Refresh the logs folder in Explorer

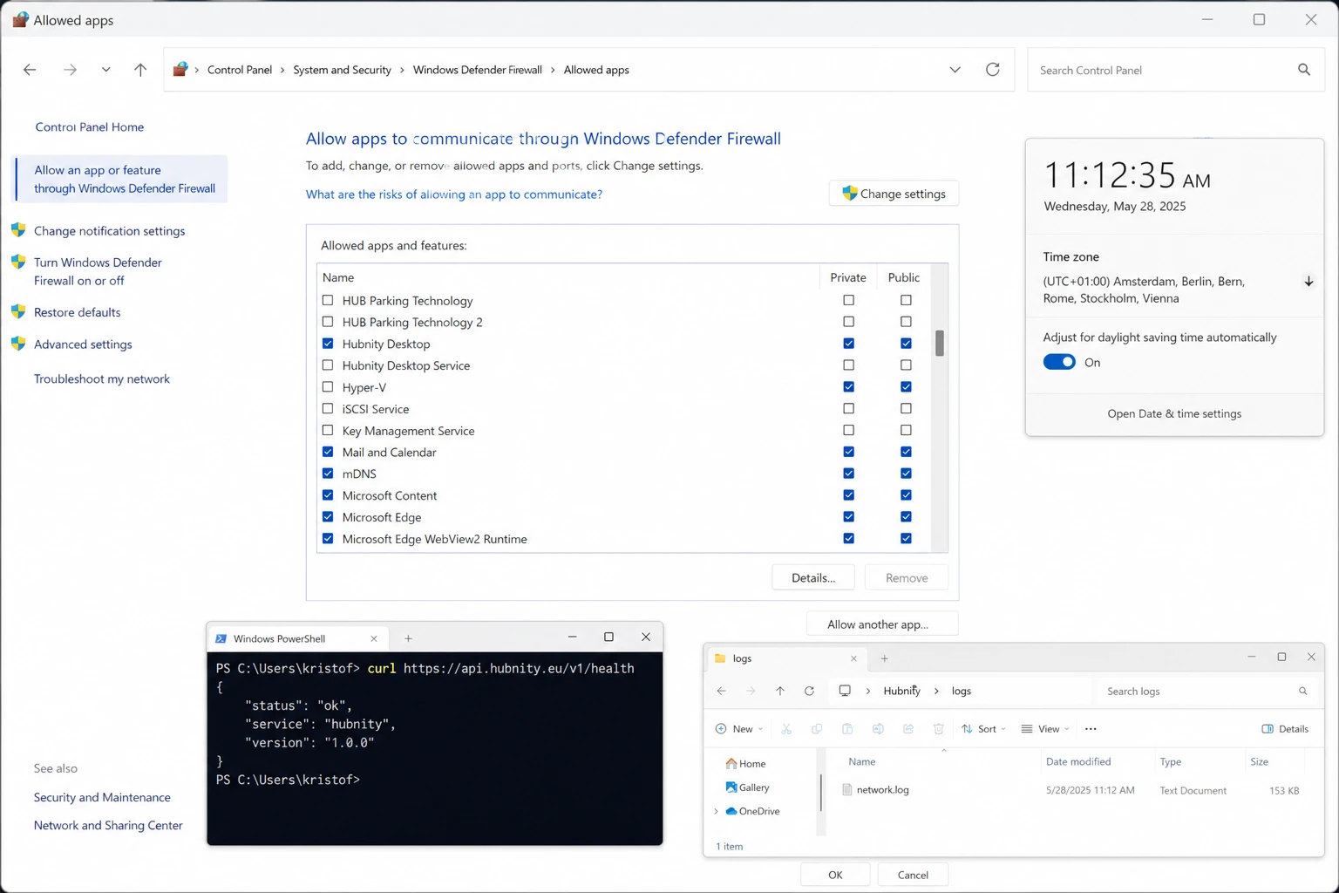(809, 691)
